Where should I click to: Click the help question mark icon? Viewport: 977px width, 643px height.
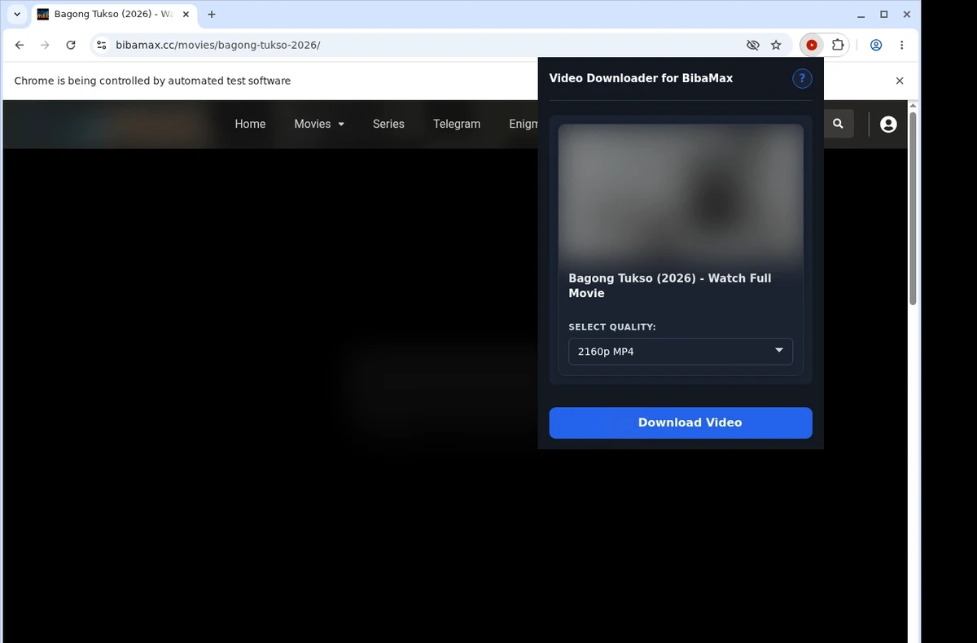[802, 78]
